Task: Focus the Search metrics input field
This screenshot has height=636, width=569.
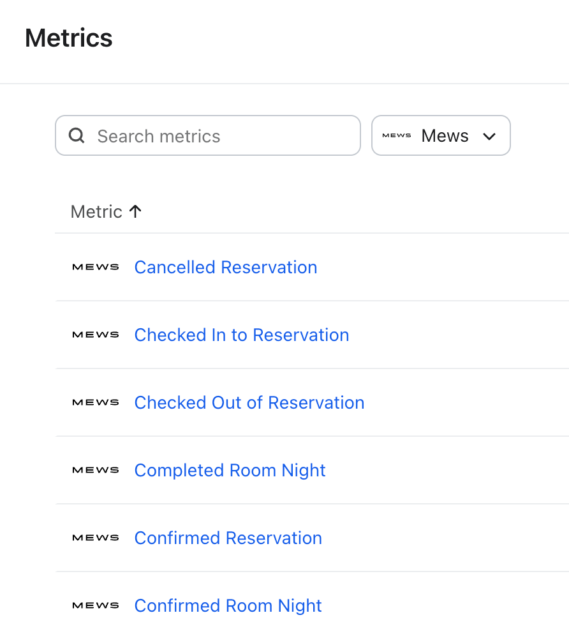Action: click(x=217, y=135)
